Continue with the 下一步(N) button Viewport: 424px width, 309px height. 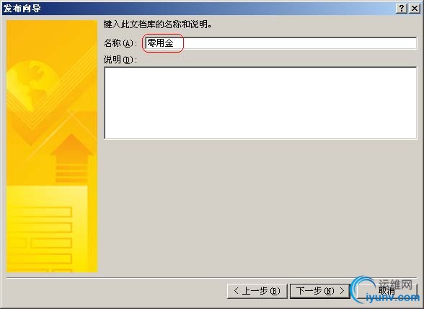(320, 291)
